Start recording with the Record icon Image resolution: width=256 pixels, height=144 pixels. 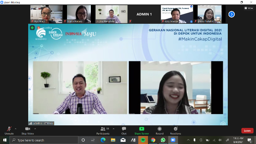click(x=160, y=129)
